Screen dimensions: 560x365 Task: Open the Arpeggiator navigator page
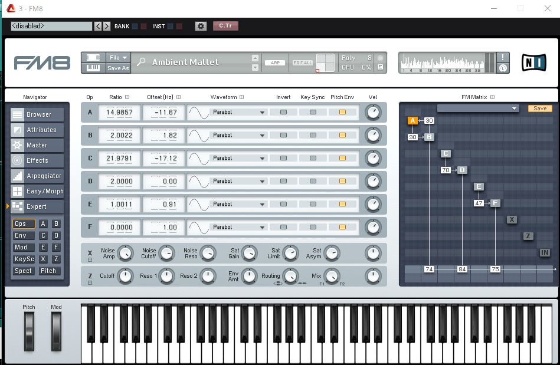tap(37, 176)
